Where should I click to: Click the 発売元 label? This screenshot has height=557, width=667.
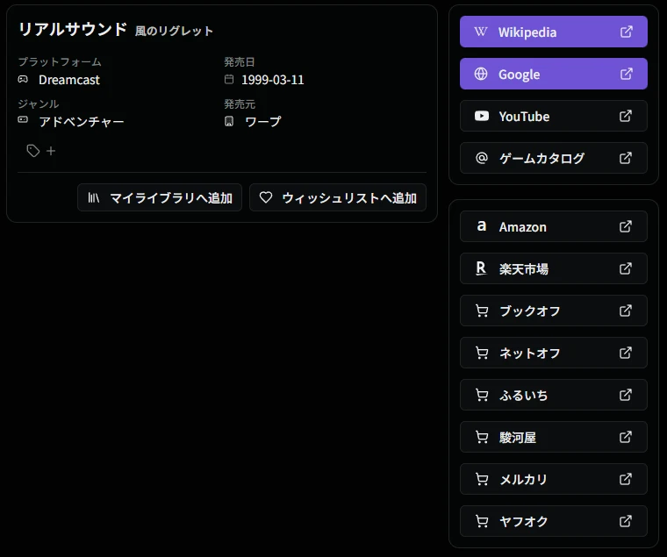tap(240, 104)
